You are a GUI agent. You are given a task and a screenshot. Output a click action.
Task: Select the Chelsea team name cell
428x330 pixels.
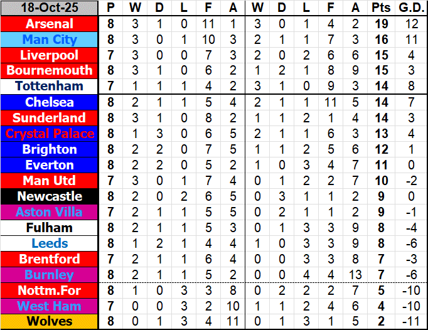(50, 102)
